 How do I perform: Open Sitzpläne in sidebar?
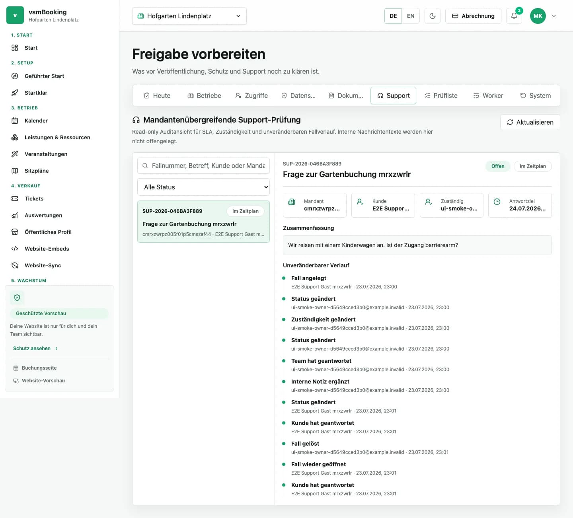(x=59, y=171)
